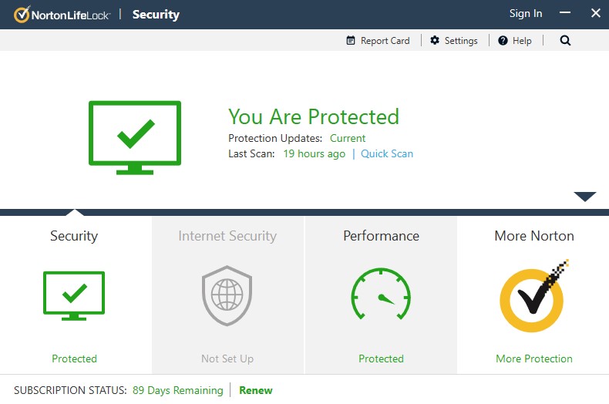Open Help text button

tap(522, 41)
